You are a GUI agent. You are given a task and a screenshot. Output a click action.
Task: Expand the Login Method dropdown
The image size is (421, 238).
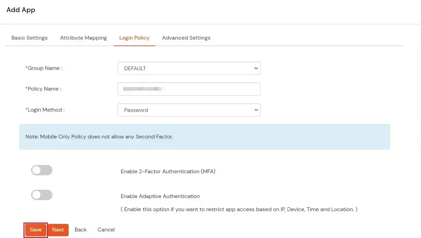[189, 110]
